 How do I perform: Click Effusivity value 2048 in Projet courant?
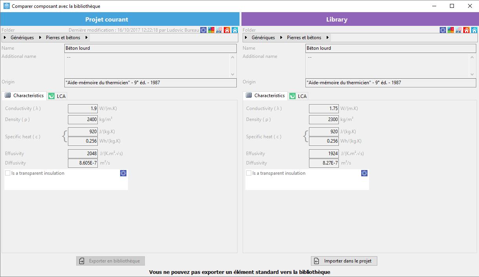(83, 154)
